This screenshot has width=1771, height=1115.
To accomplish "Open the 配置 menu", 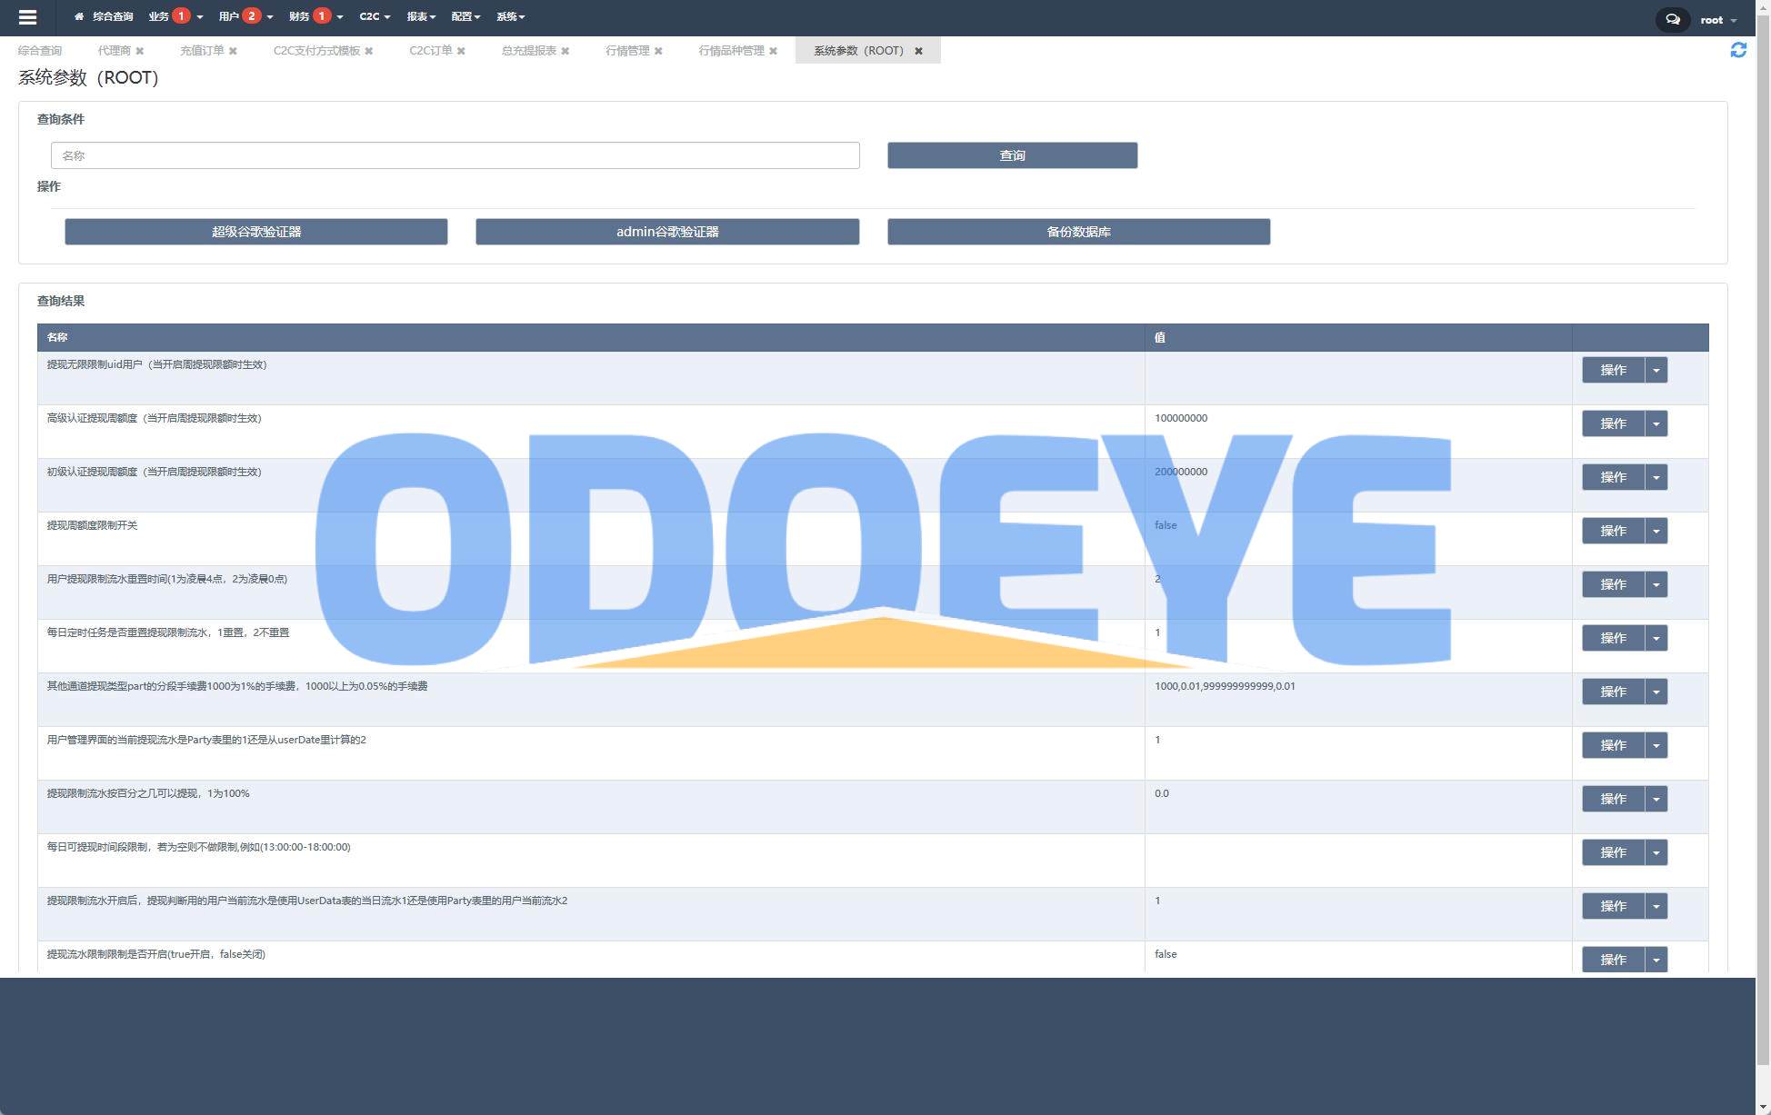I will point(465,16).
